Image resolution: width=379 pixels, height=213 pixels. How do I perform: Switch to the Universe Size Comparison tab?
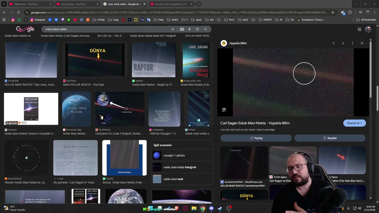tap(171, 4)
